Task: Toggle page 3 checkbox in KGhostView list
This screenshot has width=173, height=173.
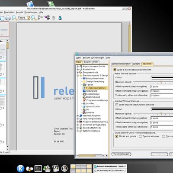Action: 1,91
